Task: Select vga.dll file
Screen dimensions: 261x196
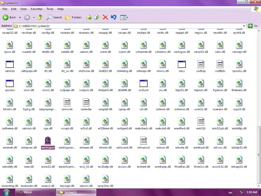Action: [48, 124]
